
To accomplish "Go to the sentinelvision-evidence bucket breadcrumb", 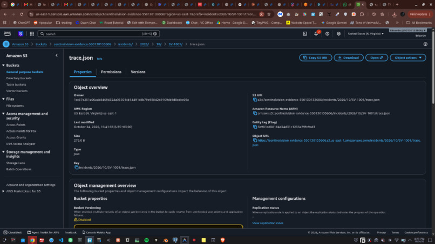I will point(83,44).
